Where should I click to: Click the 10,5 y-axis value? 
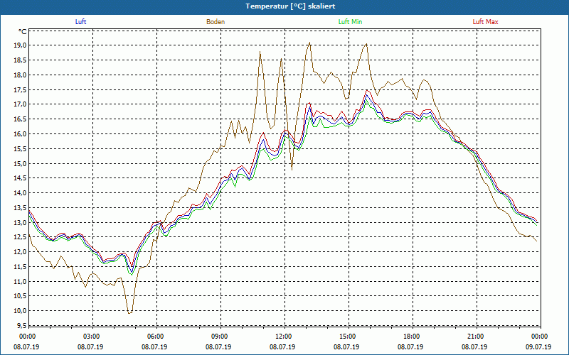[20, 296]
